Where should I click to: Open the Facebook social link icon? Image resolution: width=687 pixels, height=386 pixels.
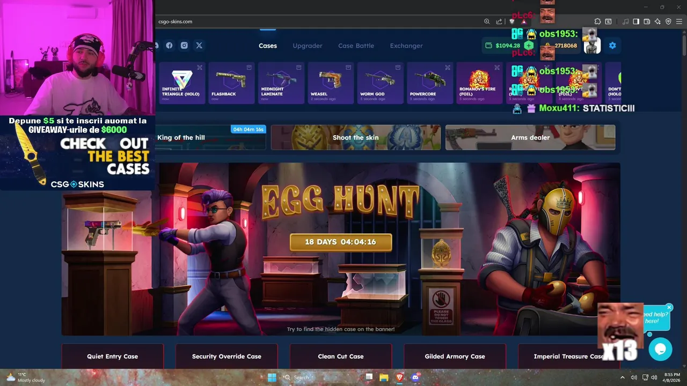pyautogui.click(x=169, y=46)
